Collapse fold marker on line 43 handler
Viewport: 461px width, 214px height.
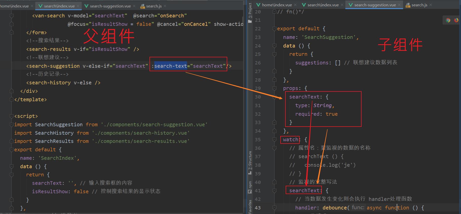coord(275,208)
